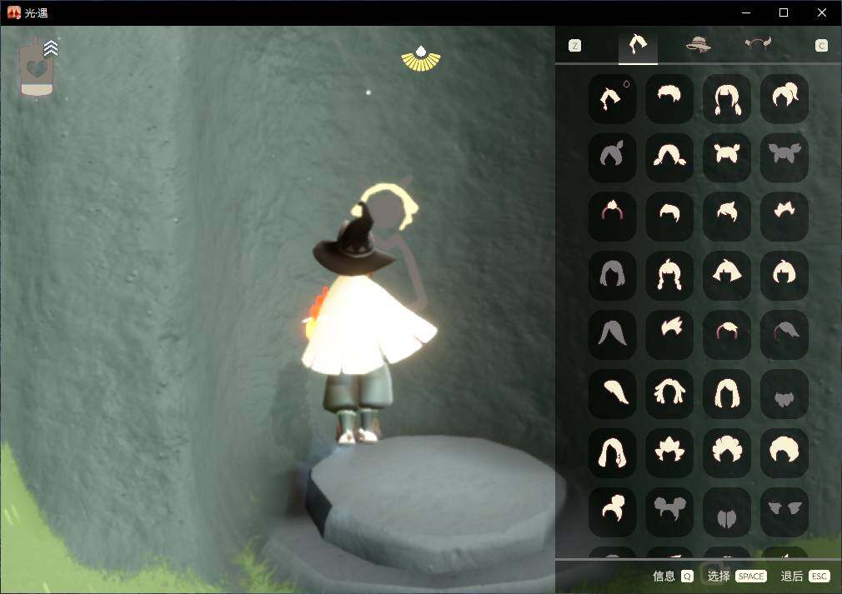Open the heart candle menu icon
842x594 pixels.
tap(38, 67)
